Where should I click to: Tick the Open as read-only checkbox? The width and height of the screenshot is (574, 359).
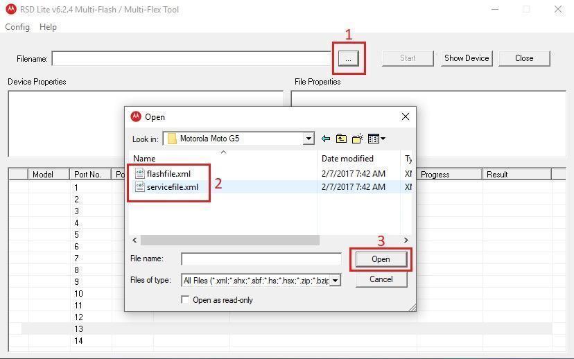(185, 299)
